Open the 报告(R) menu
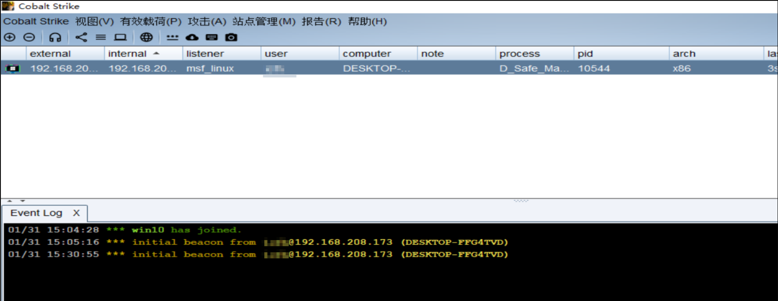 click(322, 21)
